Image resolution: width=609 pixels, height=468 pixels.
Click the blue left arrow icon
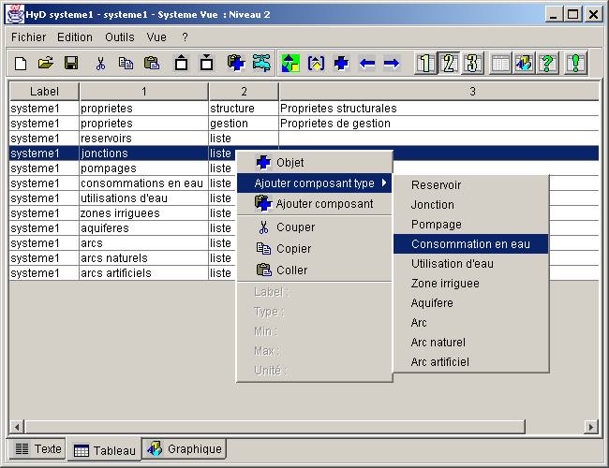(367, 64)
